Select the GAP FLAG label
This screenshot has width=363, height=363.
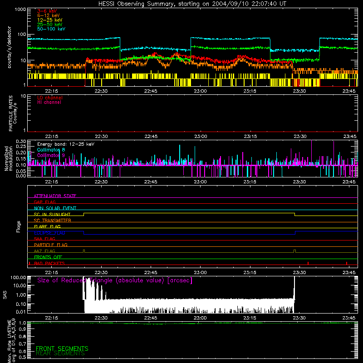44,202
